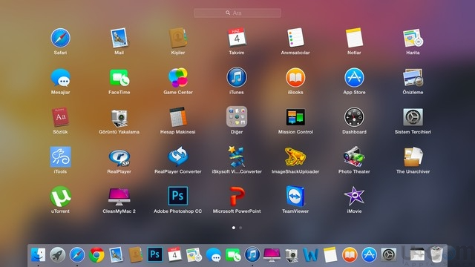Screen dimensions: 475x267
Task: Open System Preferences gear in the Dock
Action: click(389, 254)
